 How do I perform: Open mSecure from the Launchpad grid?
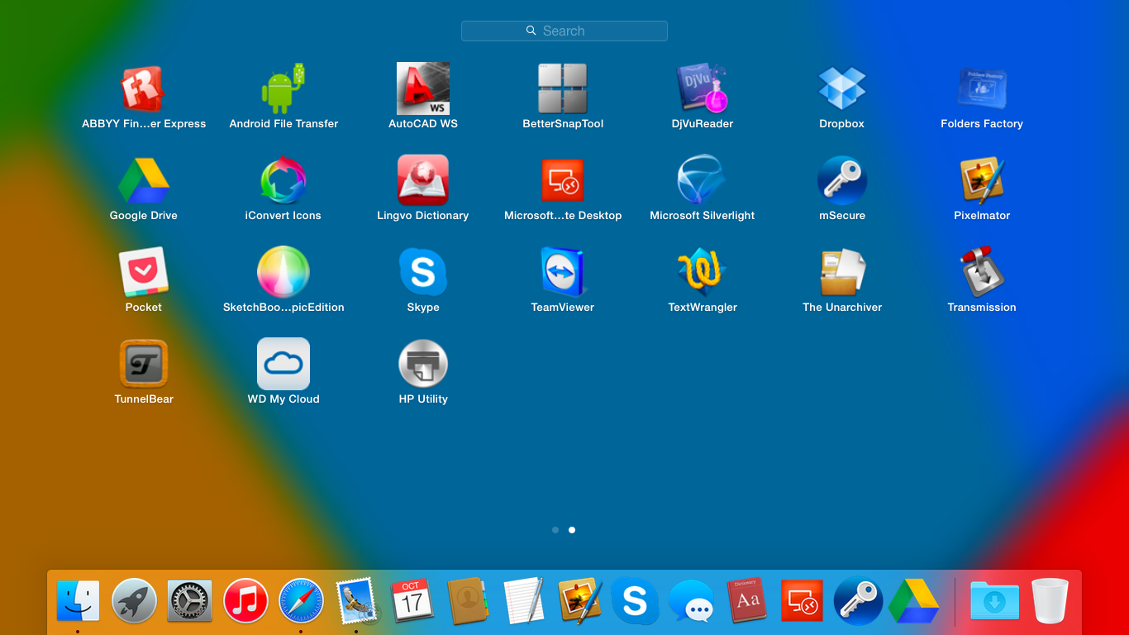842,181
